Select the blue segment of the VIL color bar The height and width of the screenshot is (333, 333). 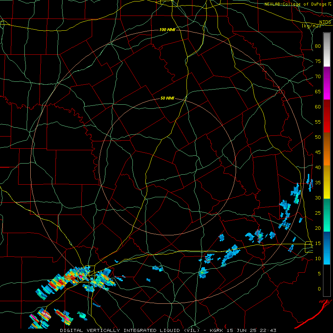point(327,248)
